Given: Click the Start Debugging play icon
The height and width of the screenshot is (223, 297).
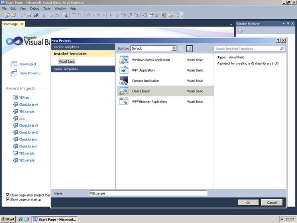Looking at the screenshot, I should (111, 15).
